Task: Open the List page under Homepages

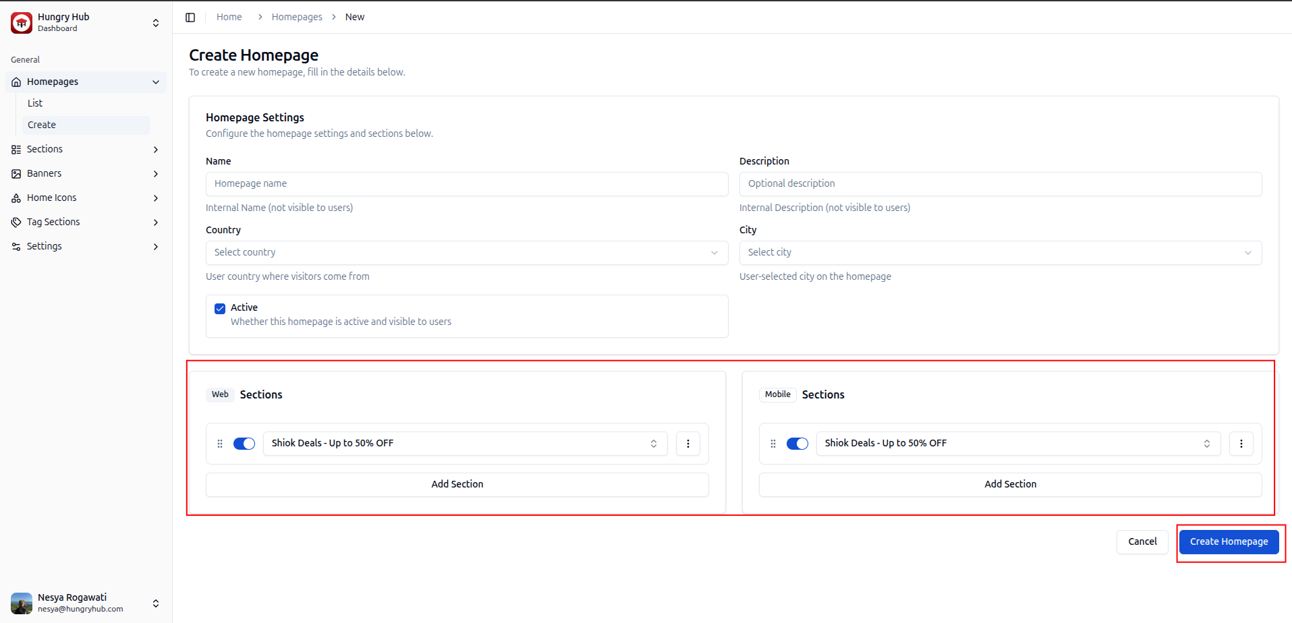Action: (x=35, y=103)
